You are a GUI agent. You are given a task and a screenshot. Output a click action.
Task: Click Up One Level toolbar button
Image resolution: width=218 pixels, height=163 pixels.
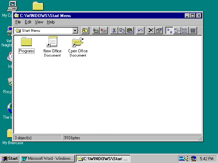[85, 31]
